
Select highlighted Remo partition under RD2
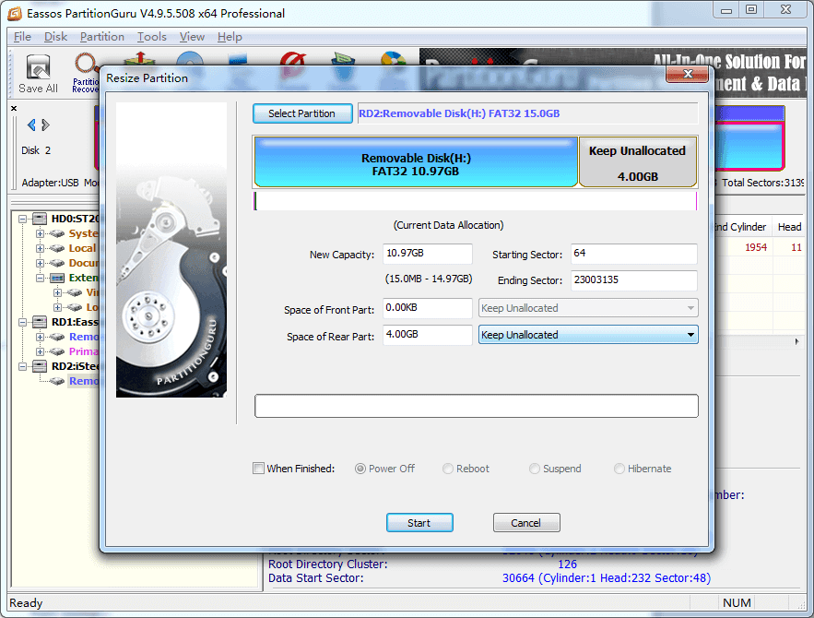(84, 381)
